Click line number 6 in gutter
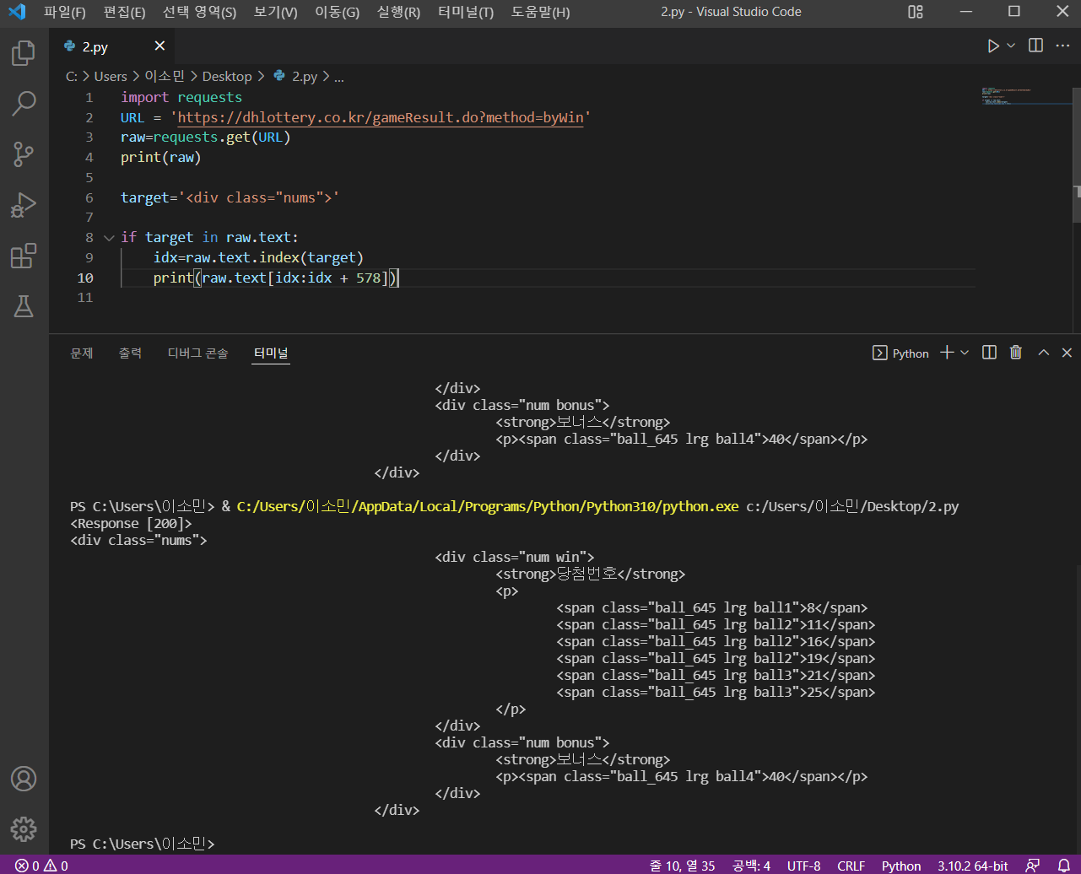The width and height of the screenshot is (1081, 874). click(89, 197)
